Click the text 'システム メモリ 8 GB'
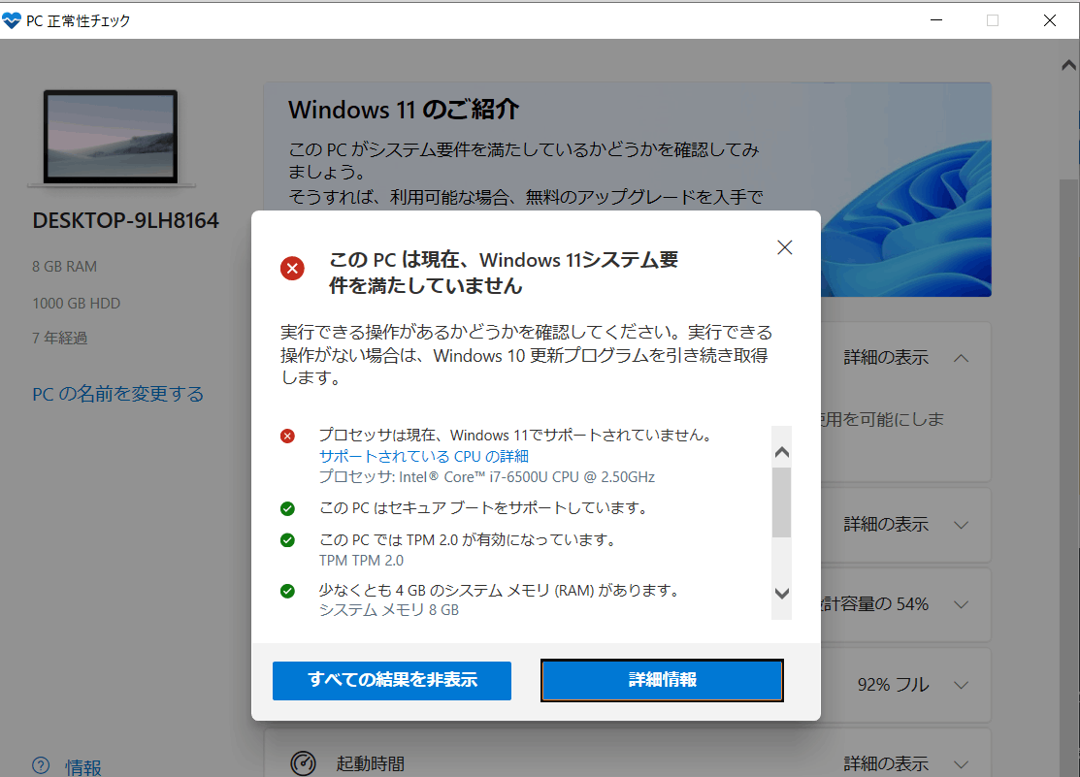 point(388,610)
